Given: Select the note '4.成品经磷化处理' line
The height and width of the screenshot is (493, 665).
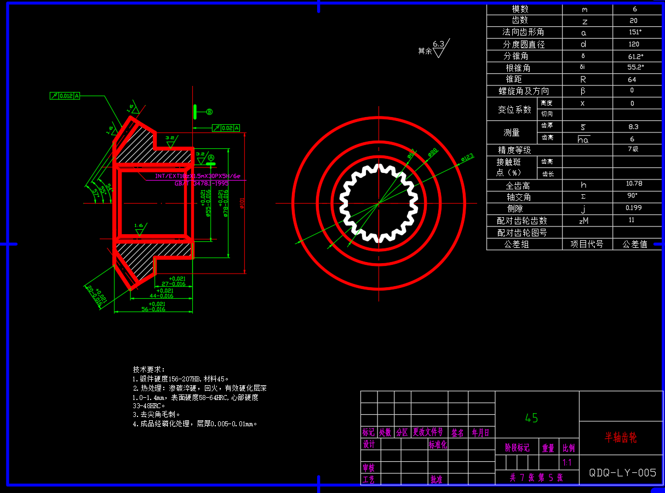Looking at the screenshot, I should click(x=194, y=424).
